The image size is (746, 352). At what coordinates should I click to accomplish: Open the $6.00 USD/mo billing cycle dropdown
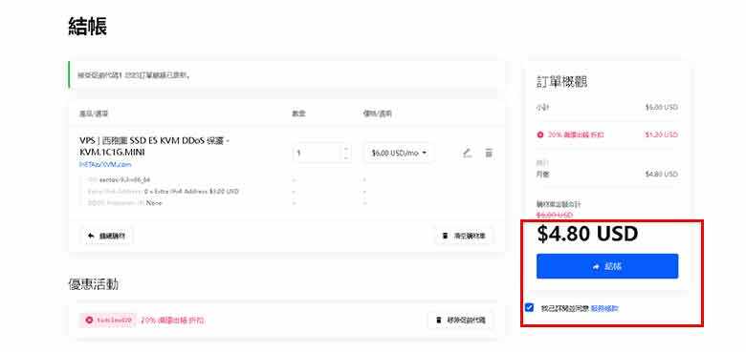pos(399,154)
